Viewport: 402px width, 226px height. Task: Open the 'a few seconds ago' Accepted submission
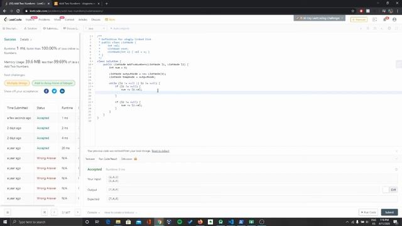tap(43, 118)
